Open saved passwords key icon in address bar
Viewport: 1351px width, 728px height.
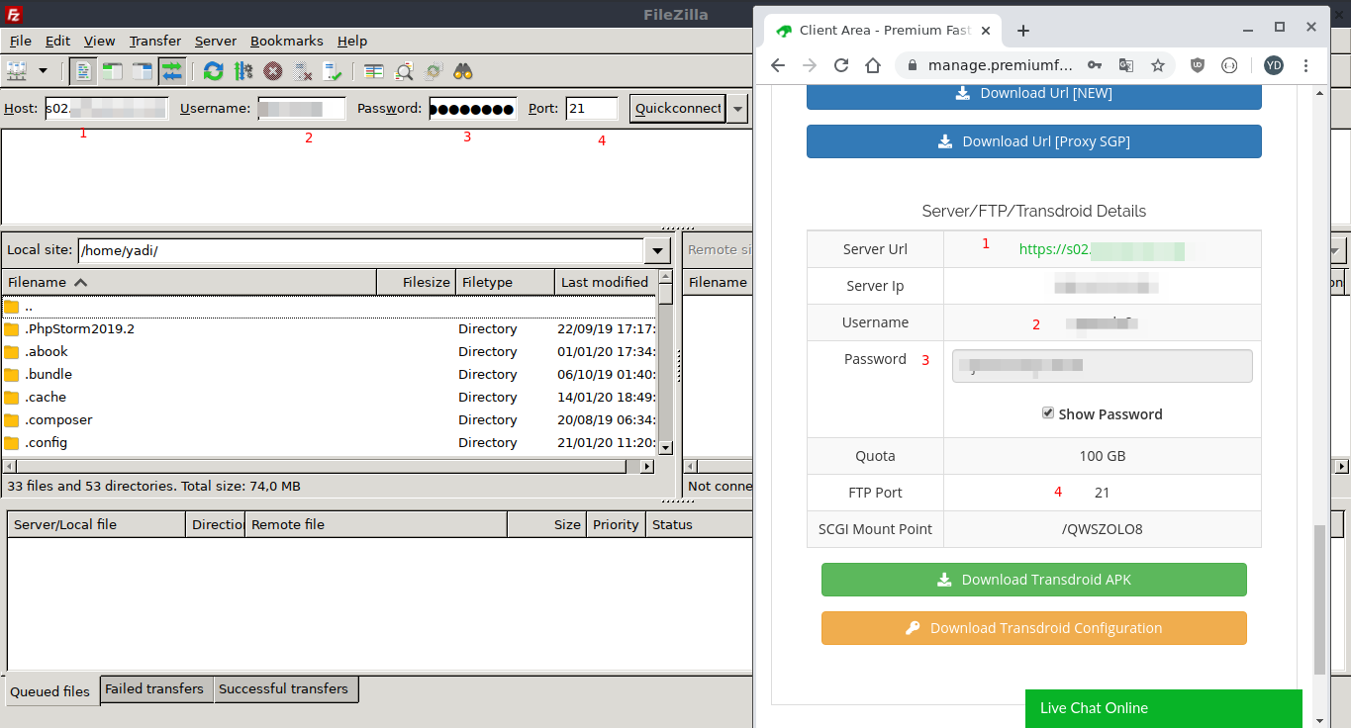1094,65
